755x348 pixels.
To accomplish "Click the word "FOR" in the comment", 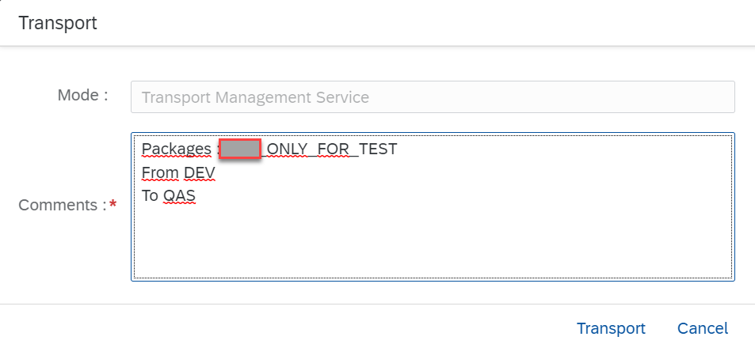I will coord(334,149).
